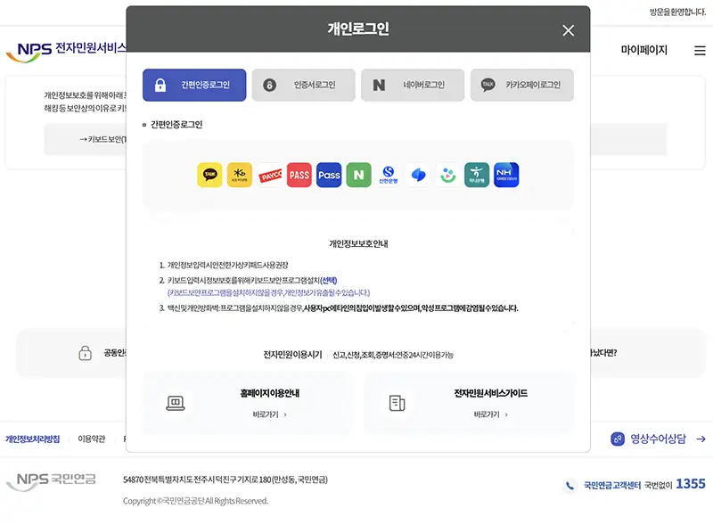The image size is (713, 525).
Task: Open 영상수어상담 link
Action: pyautogui.click(x=658, y=439)
